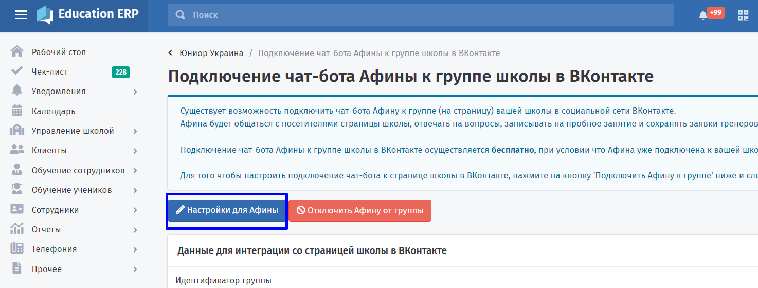Click the calendar icon beside Календарь
758x288 pixels.
[x=17, y=111]
